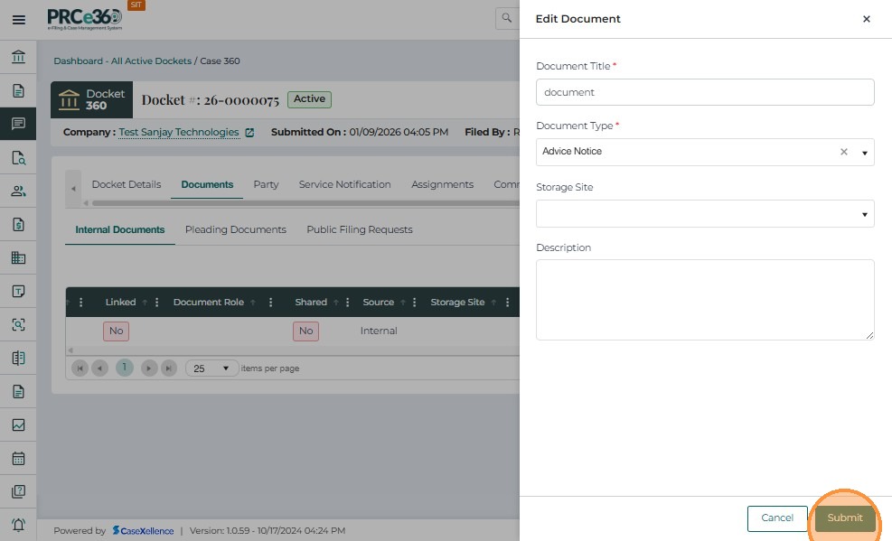Open Service Notification tab
The image size is (892, 541).
[344, 184]
